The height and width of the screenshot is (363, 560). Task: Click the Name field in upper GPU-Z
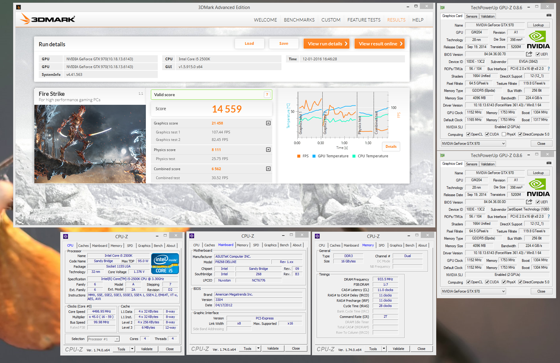[x=495, y=25]
